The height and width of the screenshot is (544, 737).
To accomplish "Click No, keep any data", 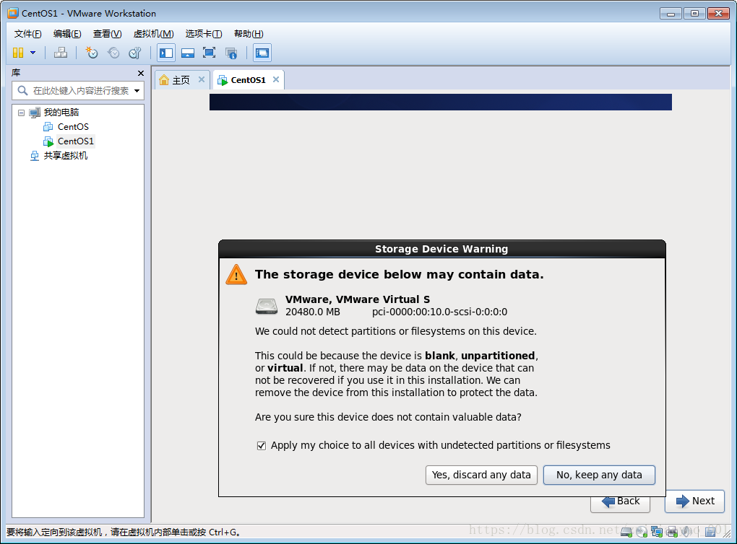I will click(599, 475).
